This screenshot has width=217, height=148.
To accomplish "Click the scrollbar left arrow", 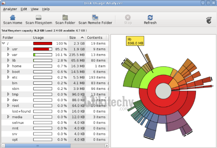I will click(x=3, y=146).
